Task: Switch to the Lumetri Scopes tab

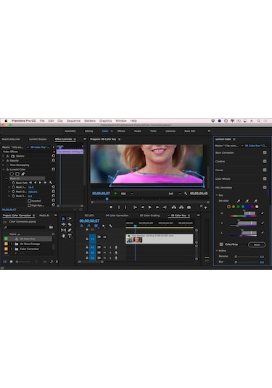Action: pos(38,139)
